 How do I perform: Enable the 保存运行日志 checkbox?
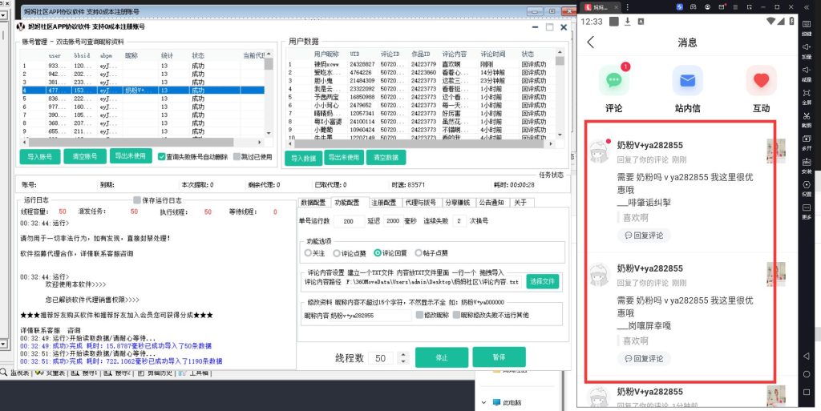[137, 200]
